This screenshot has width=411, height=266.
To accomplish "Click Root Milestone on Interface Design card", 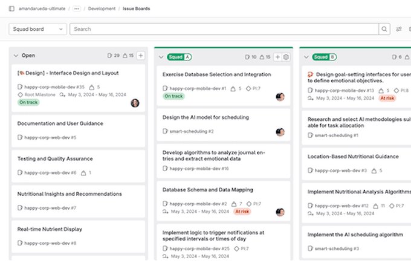I will (40, 94).
